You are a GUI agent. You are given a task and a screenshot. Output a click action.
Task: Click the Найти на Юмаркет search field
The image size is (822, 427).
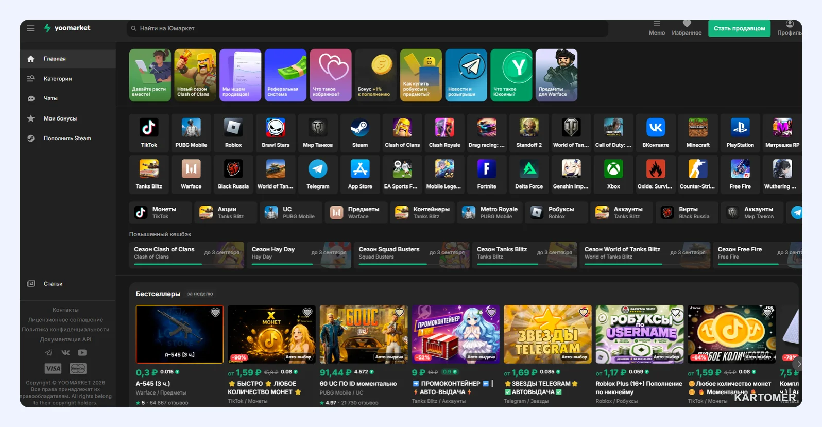point(367,28)
